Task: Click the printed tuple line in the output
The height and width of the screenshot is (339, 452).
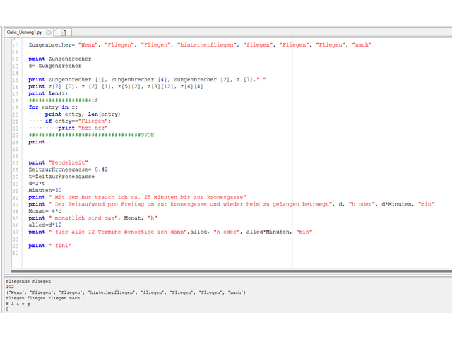Action: (126, 292)
